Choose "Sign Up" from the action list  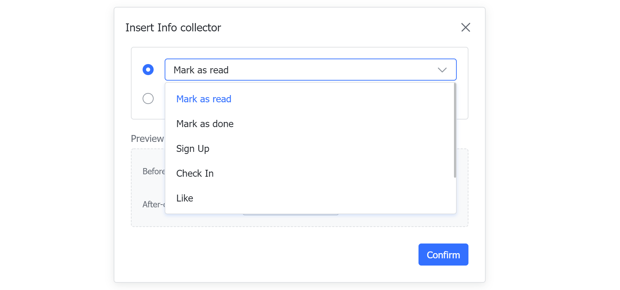point(193,148)
